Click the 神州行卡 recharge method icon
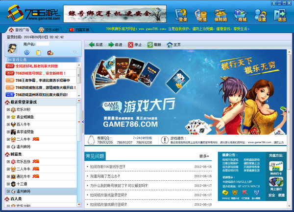The width and height of the screenshot is (294, 212). pos(276,167)
